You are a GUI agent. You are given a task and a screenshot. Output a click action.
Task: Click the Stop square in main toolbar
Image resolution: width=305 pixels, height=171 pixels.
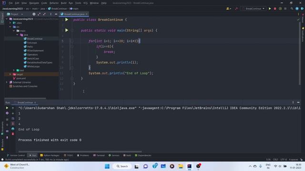[285, 9]
